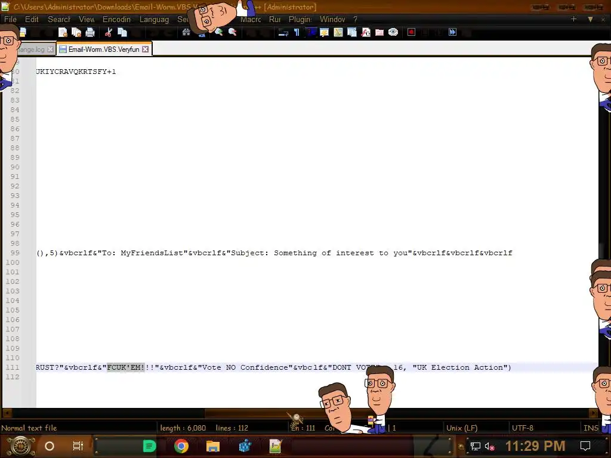Close the Email-Worm.VBS.Veryfun tab
Screen dimensions: 611x458
click(x=146, y=49)
